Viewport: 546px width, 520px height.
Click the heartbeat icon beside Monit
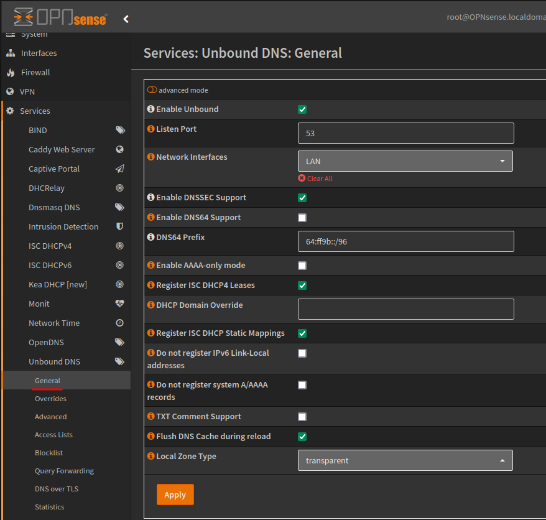(120, 304)
